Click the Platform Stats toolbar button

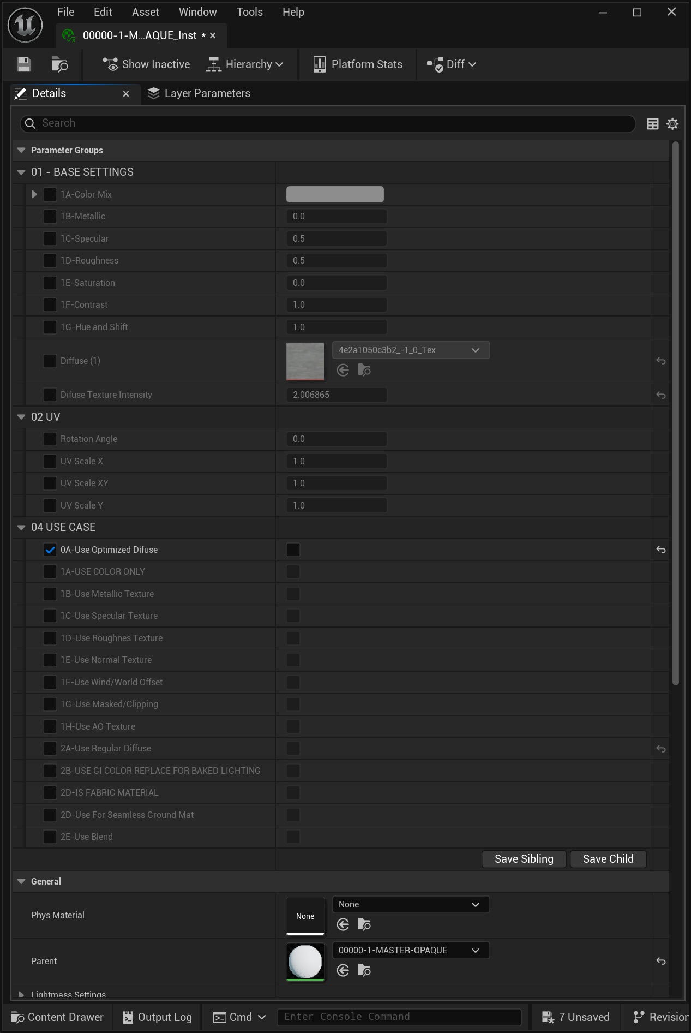(358, 64)
